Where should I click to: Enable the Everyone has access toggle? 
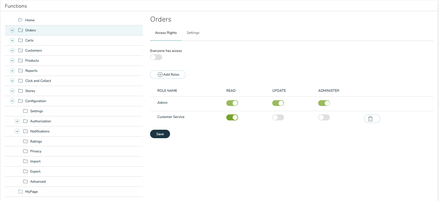(x=156, y=57)
